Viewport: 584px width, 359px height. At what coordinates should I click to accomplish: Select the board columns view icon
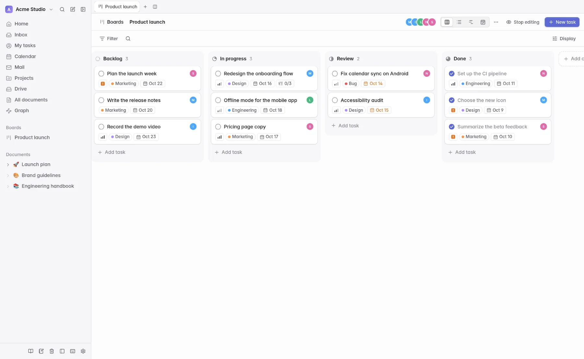[447, 22]
